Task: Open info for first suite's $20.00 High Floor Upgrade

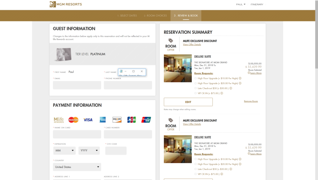Action: (x=240, y=83)
